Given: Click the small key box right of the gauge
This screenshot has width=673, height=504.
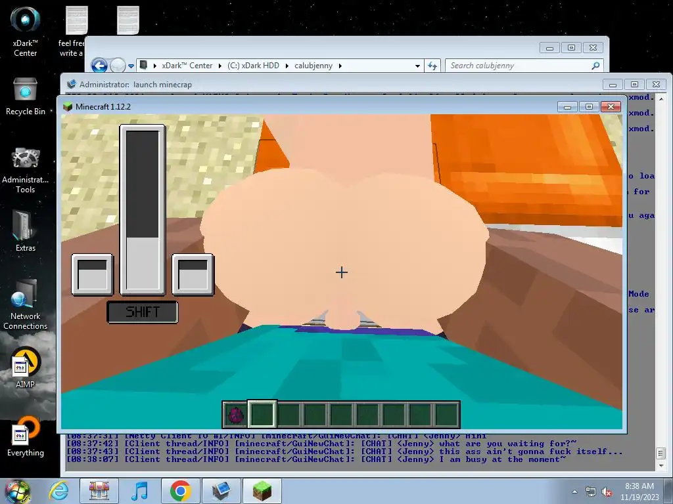Looking at the screenshot, I should click(193, 275).
